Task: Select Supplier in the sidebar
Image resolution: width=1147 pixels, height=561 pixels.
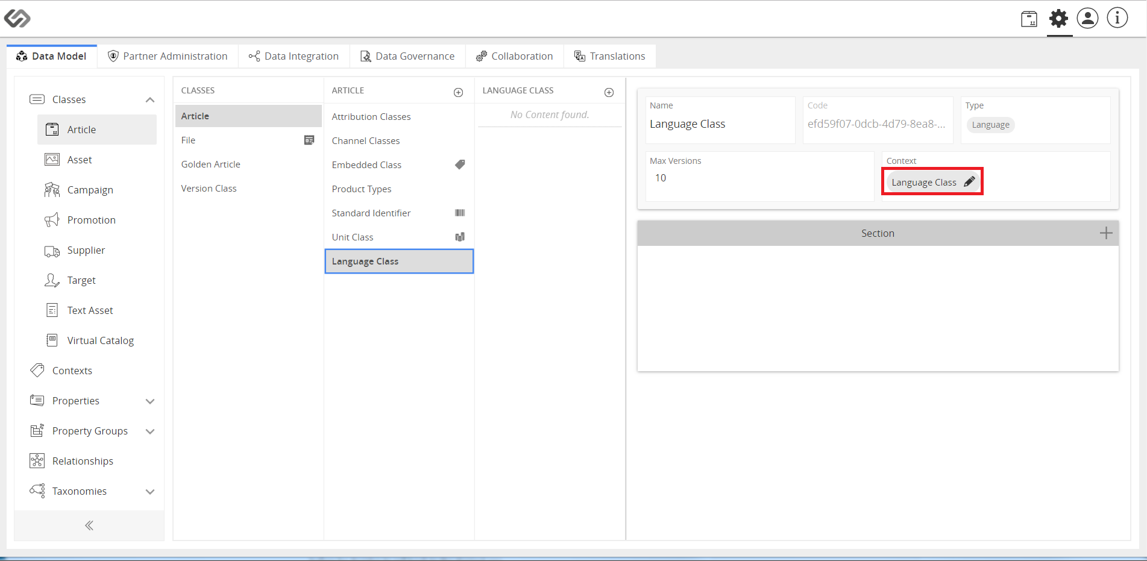Action: click(x=97, y=250)
